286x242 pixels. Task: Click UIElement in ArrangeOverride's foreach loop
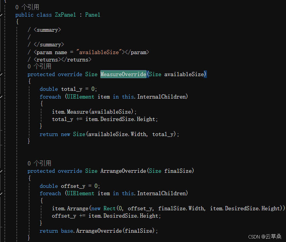(x=81, y=193)
